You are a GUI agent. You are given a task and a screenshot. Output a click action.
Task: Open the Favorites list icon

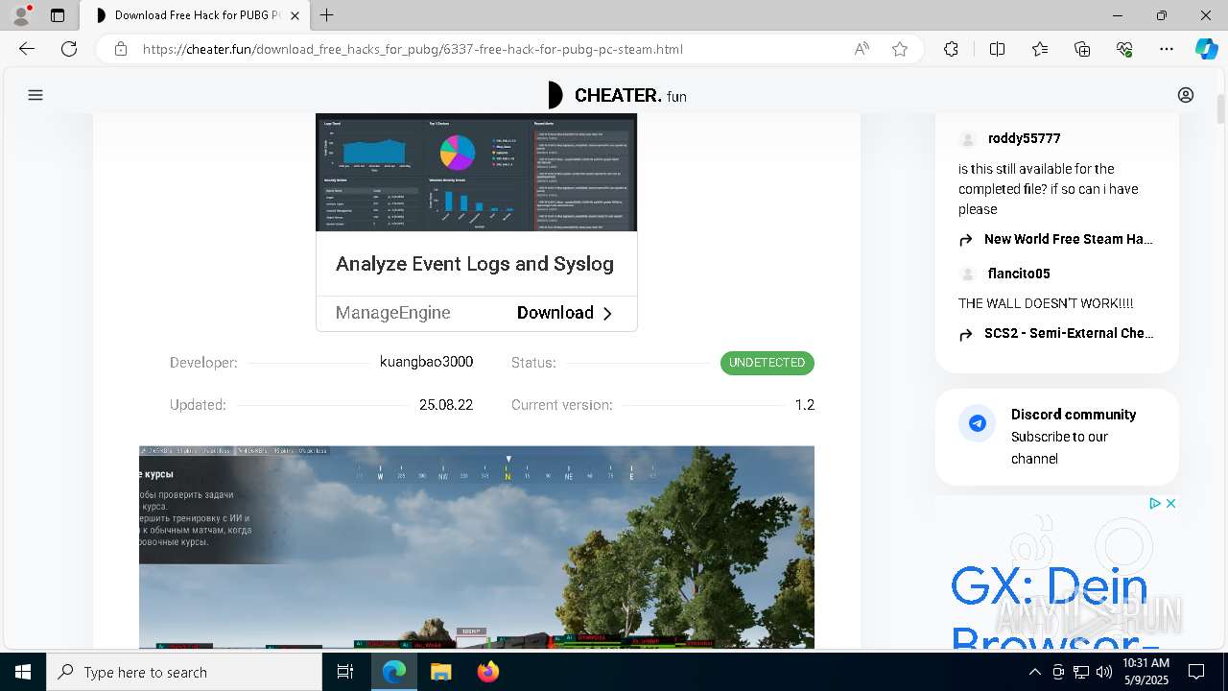(x=1040, y=49)
